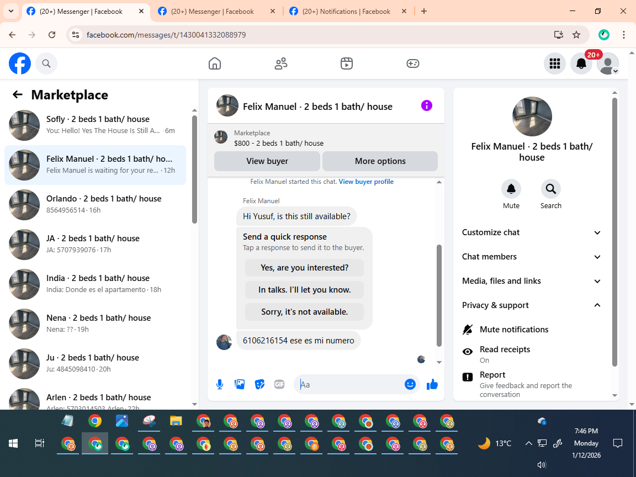Attach a photo with the image icon
The image size is (636, 477).
tap(240, 384)
